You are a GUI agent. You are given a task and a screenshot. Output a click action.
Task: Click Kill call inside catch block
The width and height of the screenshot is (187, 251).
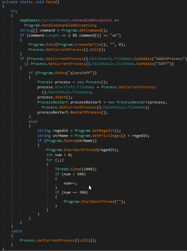pyautogui.click(x=86, y=240)
